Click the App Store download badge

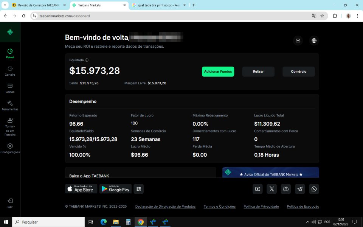(x=81, y=189)
